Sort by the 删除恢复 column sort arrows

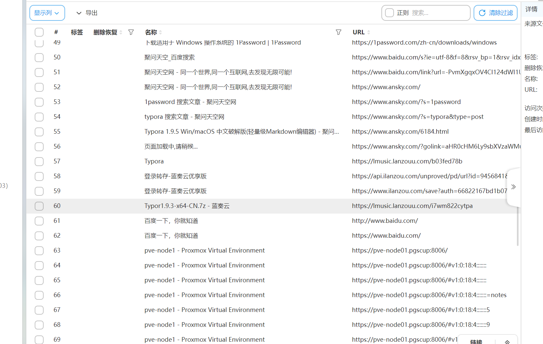tap(121, 32)
